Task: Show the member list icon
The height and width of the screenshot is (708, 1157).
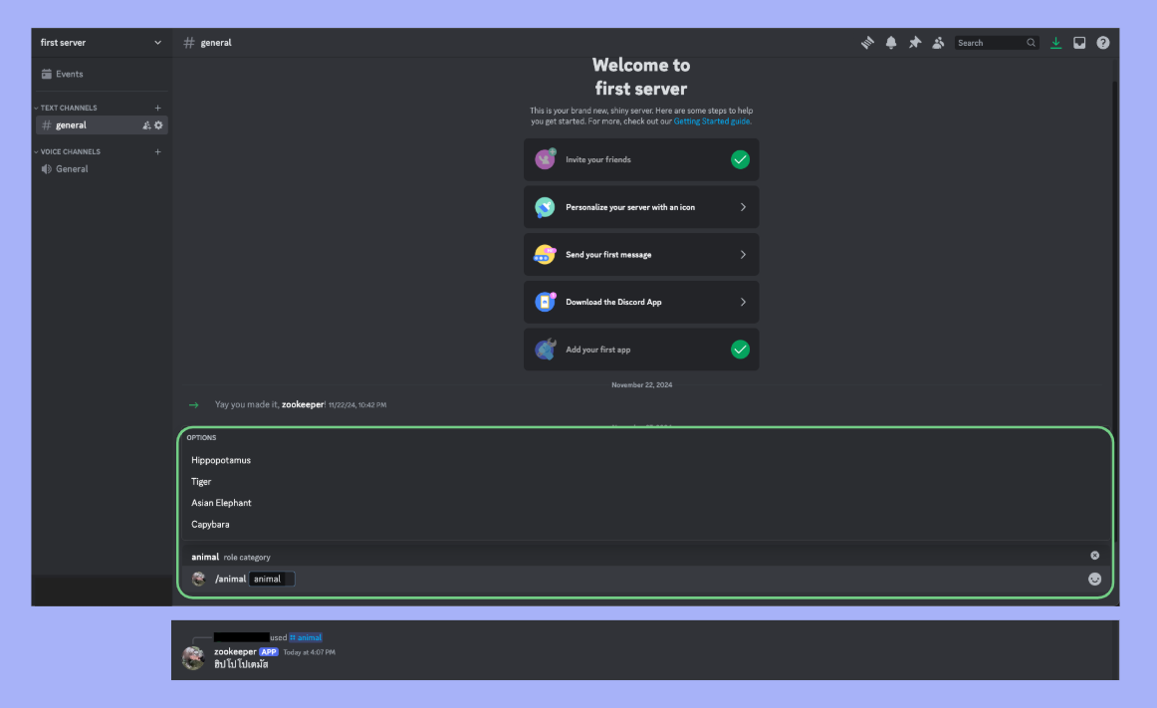Action: pyautogui.click(x=938, y=43)
